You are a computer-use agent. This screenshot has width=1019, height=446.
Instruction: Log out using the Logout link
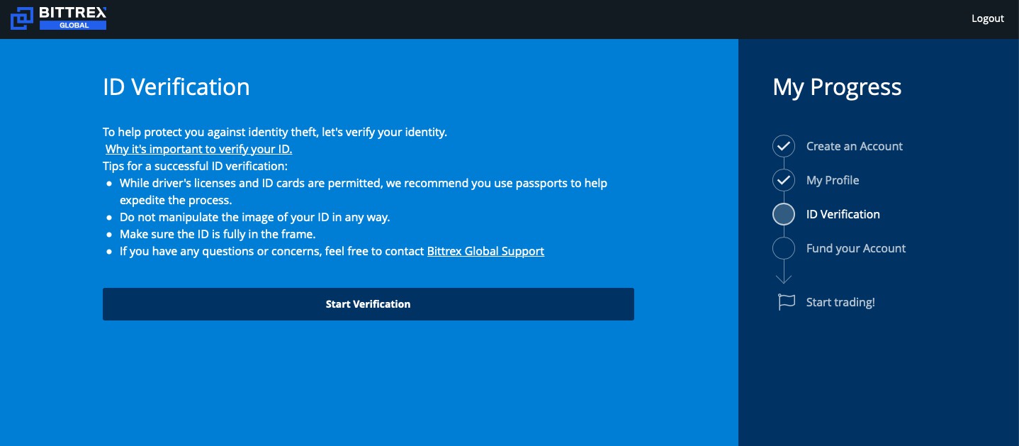tap(988, 18)
